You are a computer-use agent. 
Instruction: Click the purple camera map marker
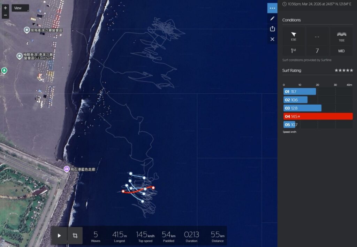pos(67,169)
